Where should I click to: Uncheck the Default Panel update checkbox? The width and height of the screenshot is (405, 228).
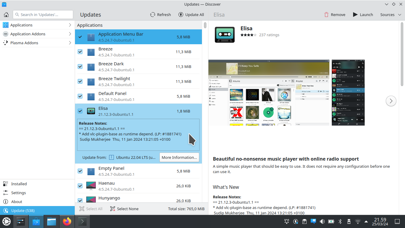[80, 96]
